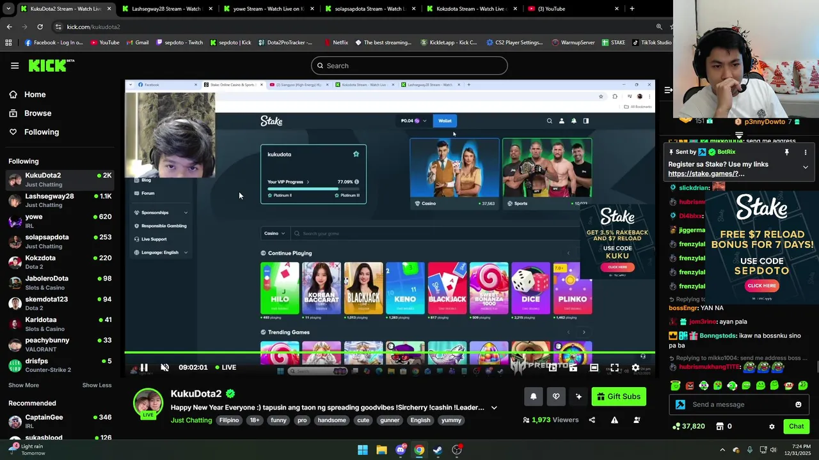Open yowe channel from Following list
This screenshot has width=819, height=460.
pos(60,221)
